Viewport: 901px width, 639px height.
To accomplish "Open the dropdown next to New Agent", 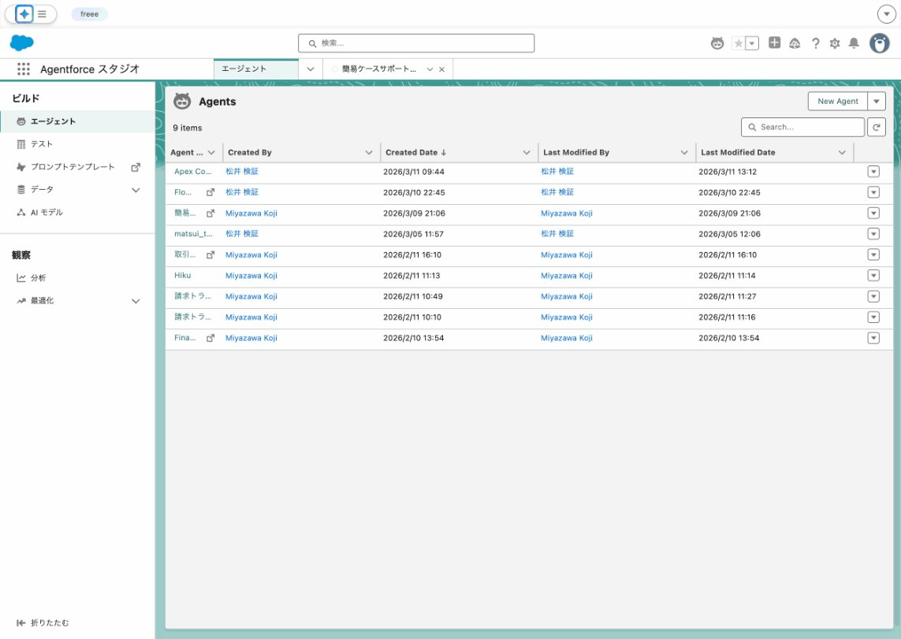I will click(x=877, y=102).
